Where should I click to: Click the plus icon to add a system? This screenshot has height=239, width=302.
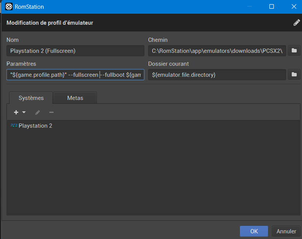click(x=16, y=112)
